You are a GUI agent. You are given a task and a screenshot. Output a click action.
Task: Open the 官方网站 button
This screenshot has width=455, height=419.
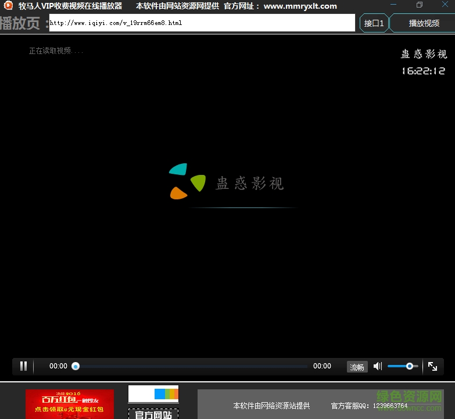tap(153, 414)
